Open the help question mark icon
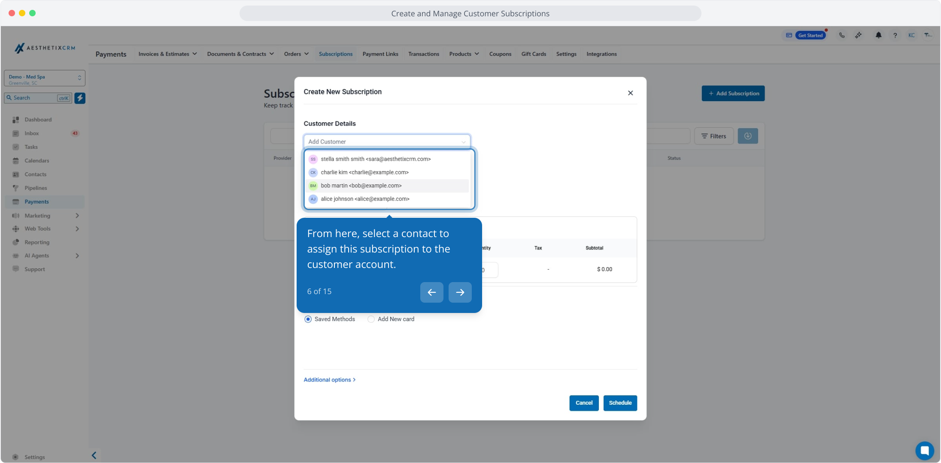This screenshot has height=463, width=941. [x=895, y=36]
